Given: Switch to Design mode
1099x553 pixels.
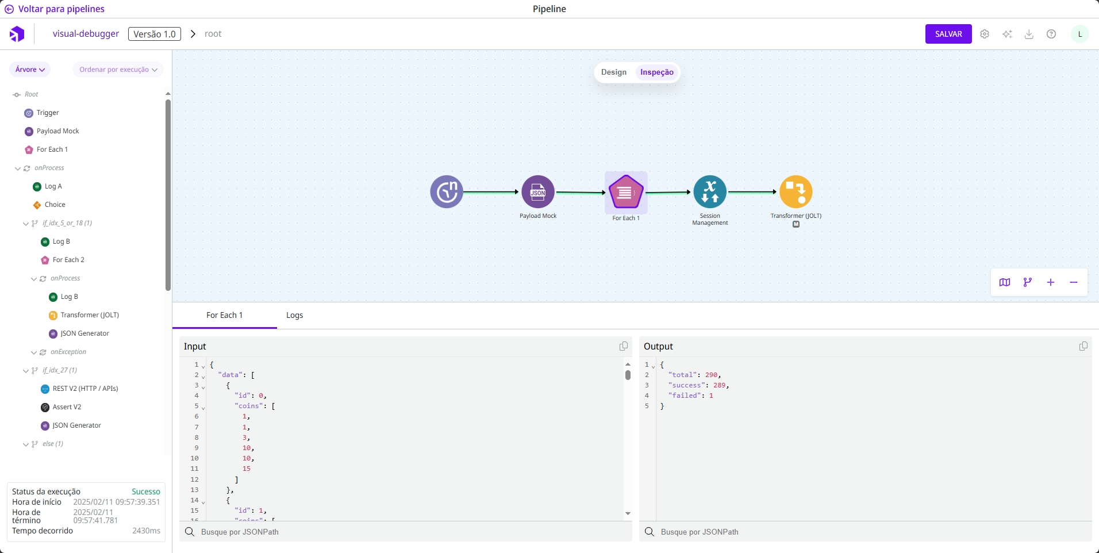Looking at the screenshot, I should pyautogui.click(x=614, y=72).
